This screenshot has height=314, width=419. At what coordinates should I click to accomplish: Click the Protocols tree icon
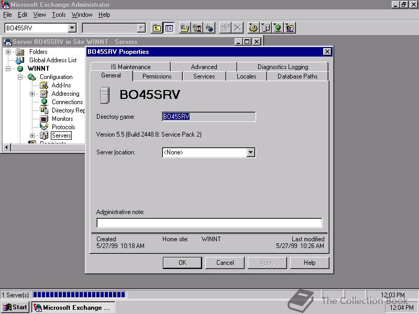[44, 127]
